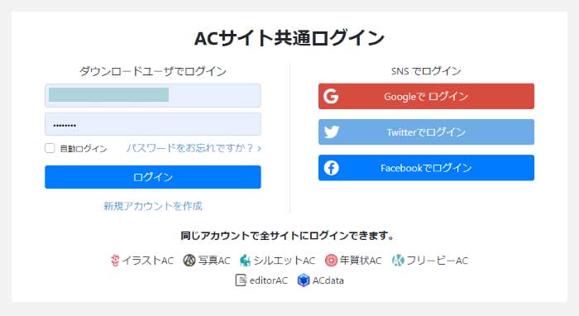
Task: Log in with Googleでログイン button
Action: (426, 96)
